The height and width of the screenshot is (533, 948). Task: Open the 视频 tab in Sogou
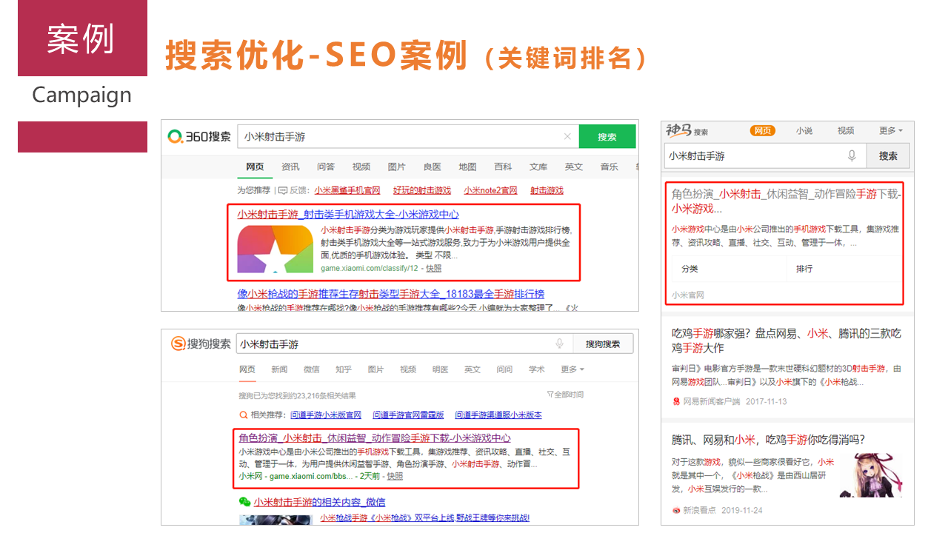408,369
